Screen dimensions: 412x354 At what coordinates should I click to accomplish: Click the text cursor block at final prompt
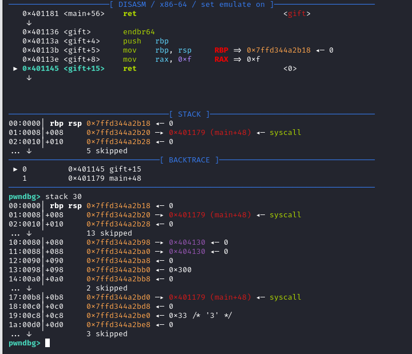47,343
